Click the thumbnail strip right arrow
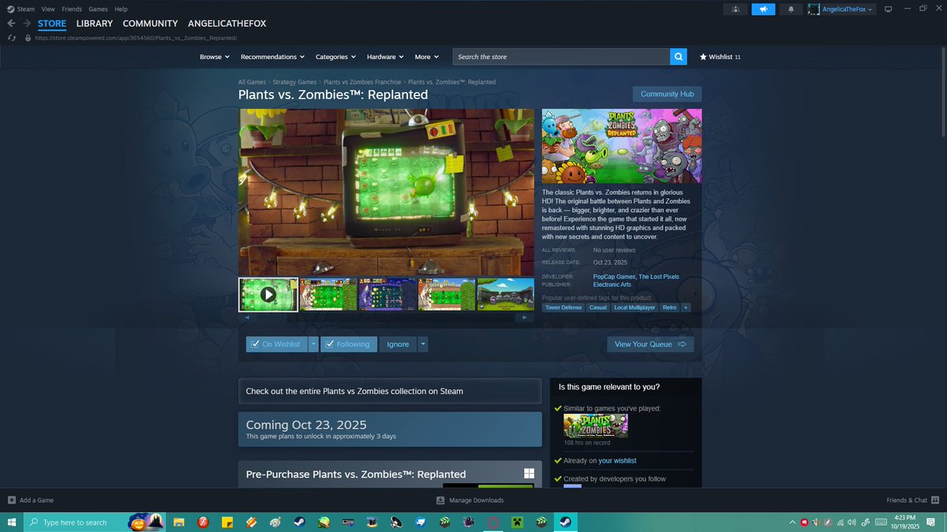Viewport: 947px width, 532px height. [x=524, y=318]
